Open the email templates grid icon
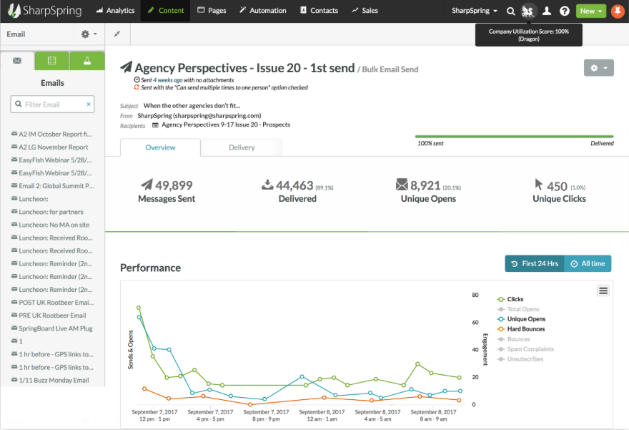This screenshot has width=629, height=430. pyautogui.click(x=51, y=62)
